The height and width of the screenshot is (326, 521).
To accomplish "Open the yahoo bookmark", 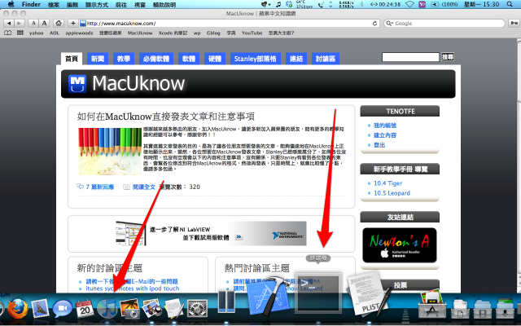I will click(x=36, y=33).
